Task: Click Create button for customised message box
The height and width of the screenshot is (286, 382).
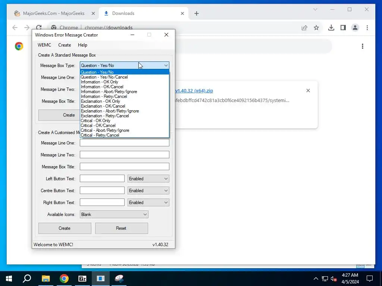Action: pos(65,228)
